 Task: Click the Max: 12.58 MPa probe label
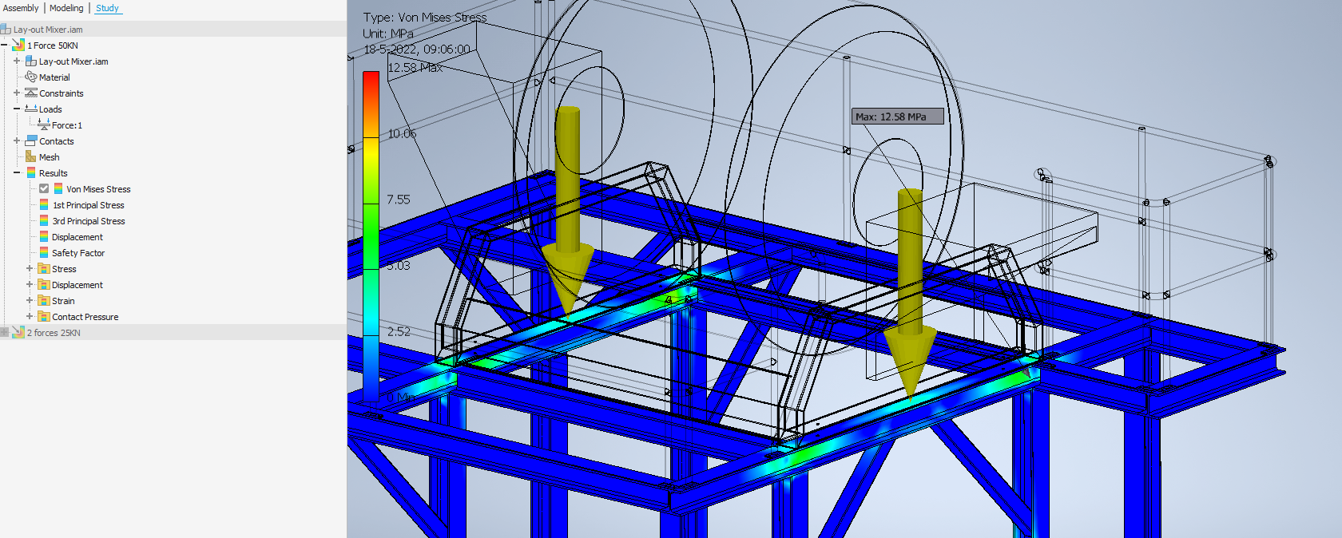[x=898, y=117]
